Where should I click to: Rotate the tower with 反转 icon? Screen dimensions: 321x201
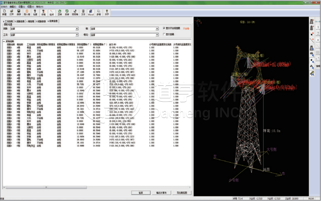(x=67, y=12)
